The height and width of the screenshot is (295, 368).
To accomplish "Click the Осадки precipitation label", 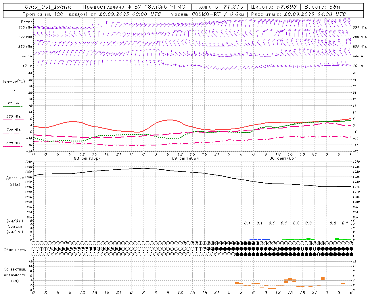I will click(15, 226).
